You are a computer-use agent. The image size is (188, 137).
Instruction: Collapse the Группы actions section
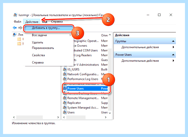point(173,41)
